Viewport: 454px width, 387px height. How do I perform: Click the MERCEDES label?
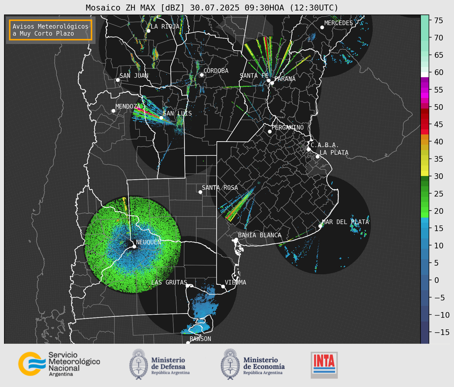tap(339, 23)
